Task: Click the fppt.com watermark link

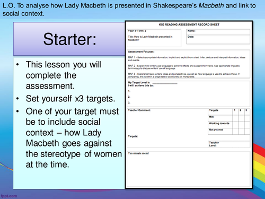Action: coord(9,196)
